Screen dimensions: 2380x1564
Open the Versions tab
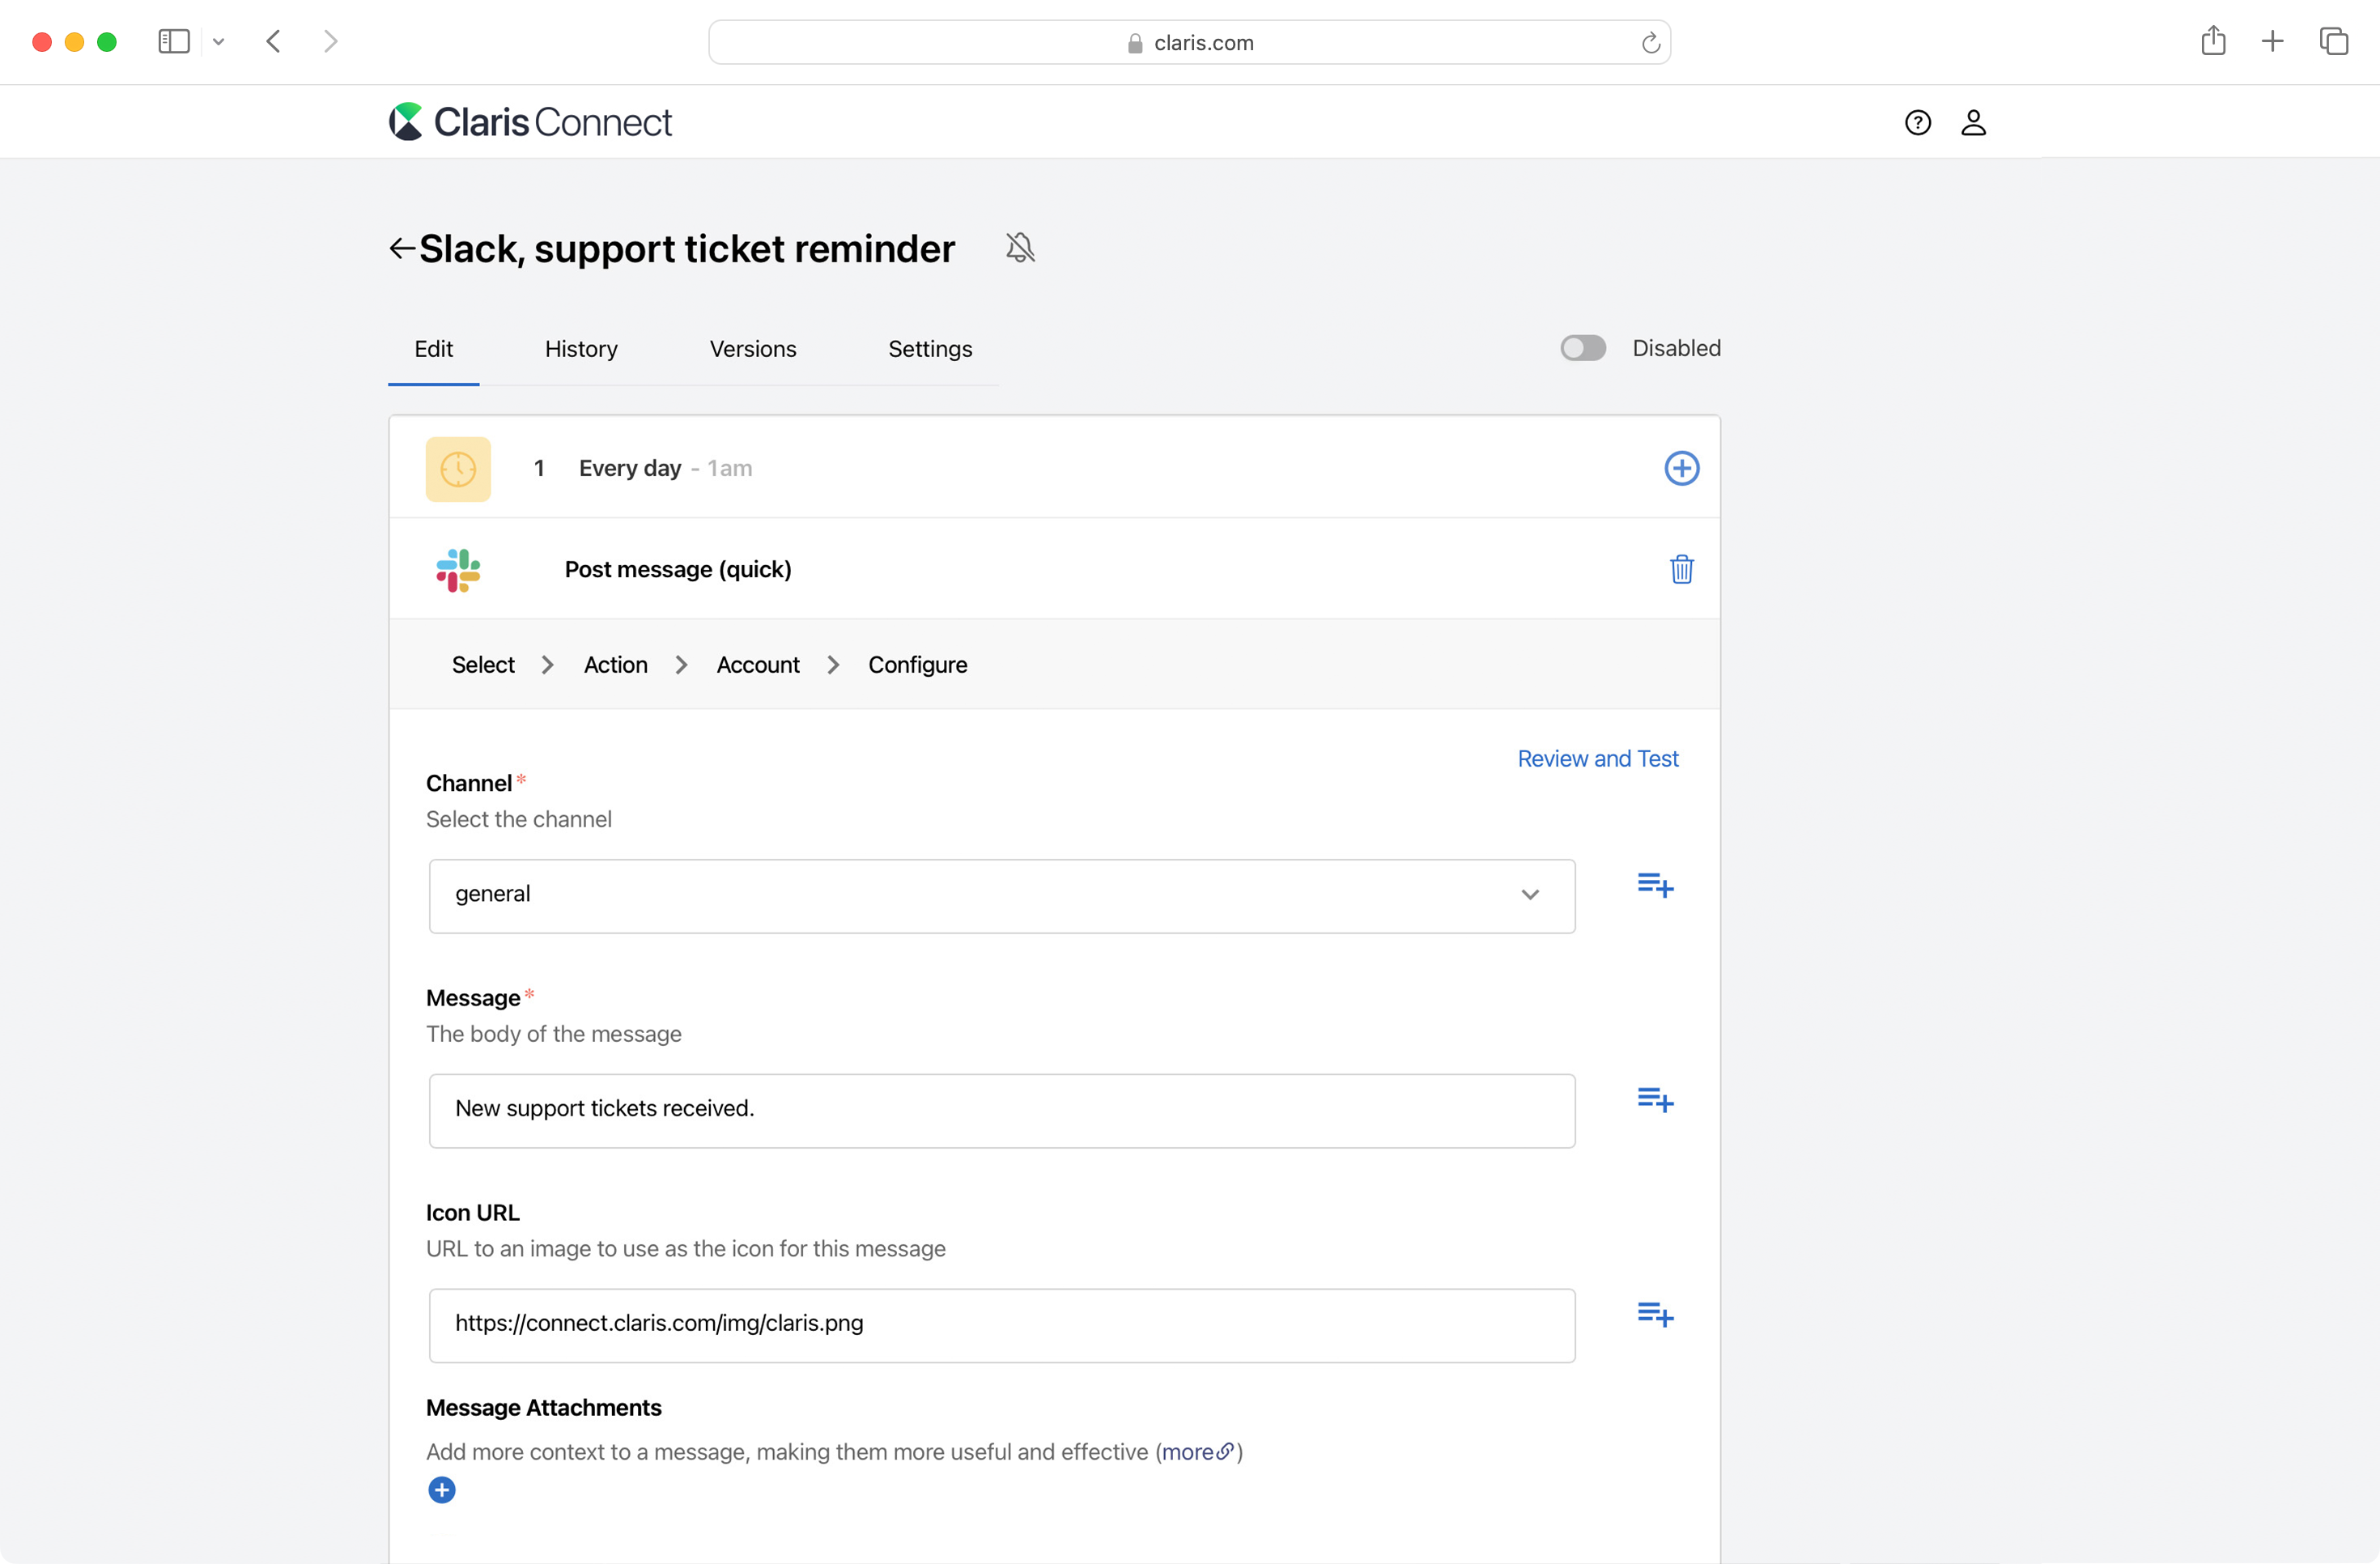[752, 349]
